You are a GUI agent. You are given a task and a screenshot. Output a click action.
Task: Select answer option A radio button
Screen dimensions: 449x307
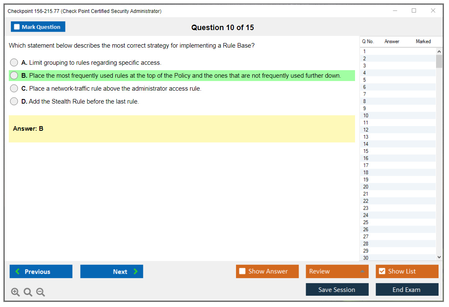click(14, 63)
